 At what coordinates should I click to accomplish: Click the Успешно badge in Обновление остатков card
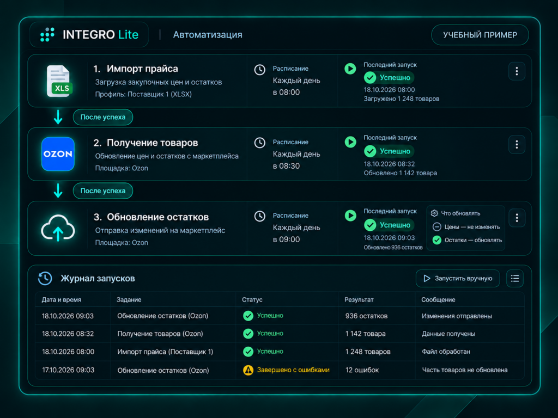pyautogui.click(x=389, y=225)
